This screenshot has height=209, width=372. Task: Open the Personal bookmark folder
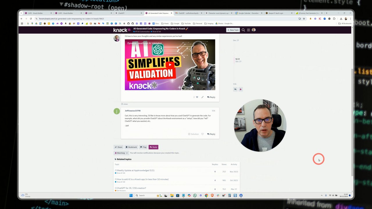click(198, 24)
